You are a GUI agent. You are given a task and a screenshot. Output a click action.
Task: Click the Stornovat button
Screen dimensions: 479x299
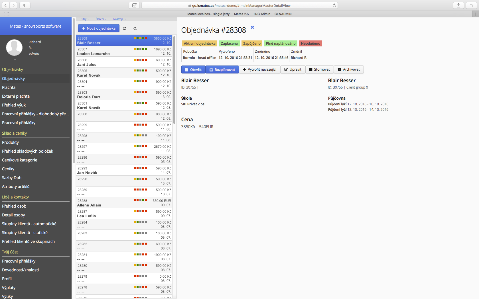click(320, 69)
